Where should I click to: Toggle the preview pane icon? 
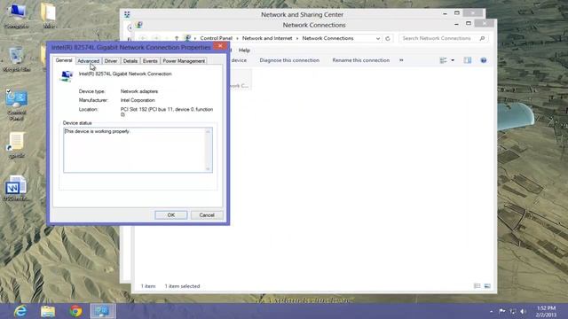468,60
